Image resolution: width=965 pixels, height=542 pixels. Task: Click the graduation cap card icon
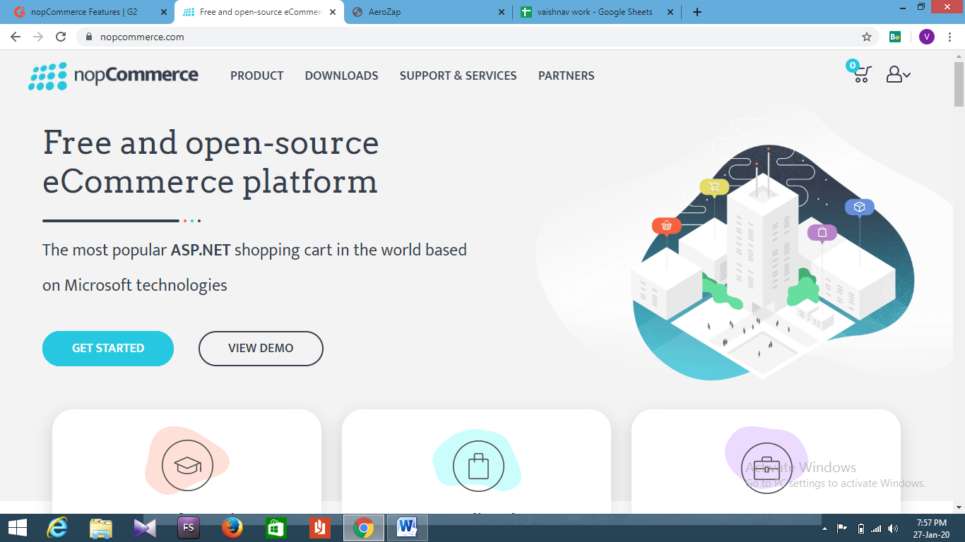click(x=187, y=465)
